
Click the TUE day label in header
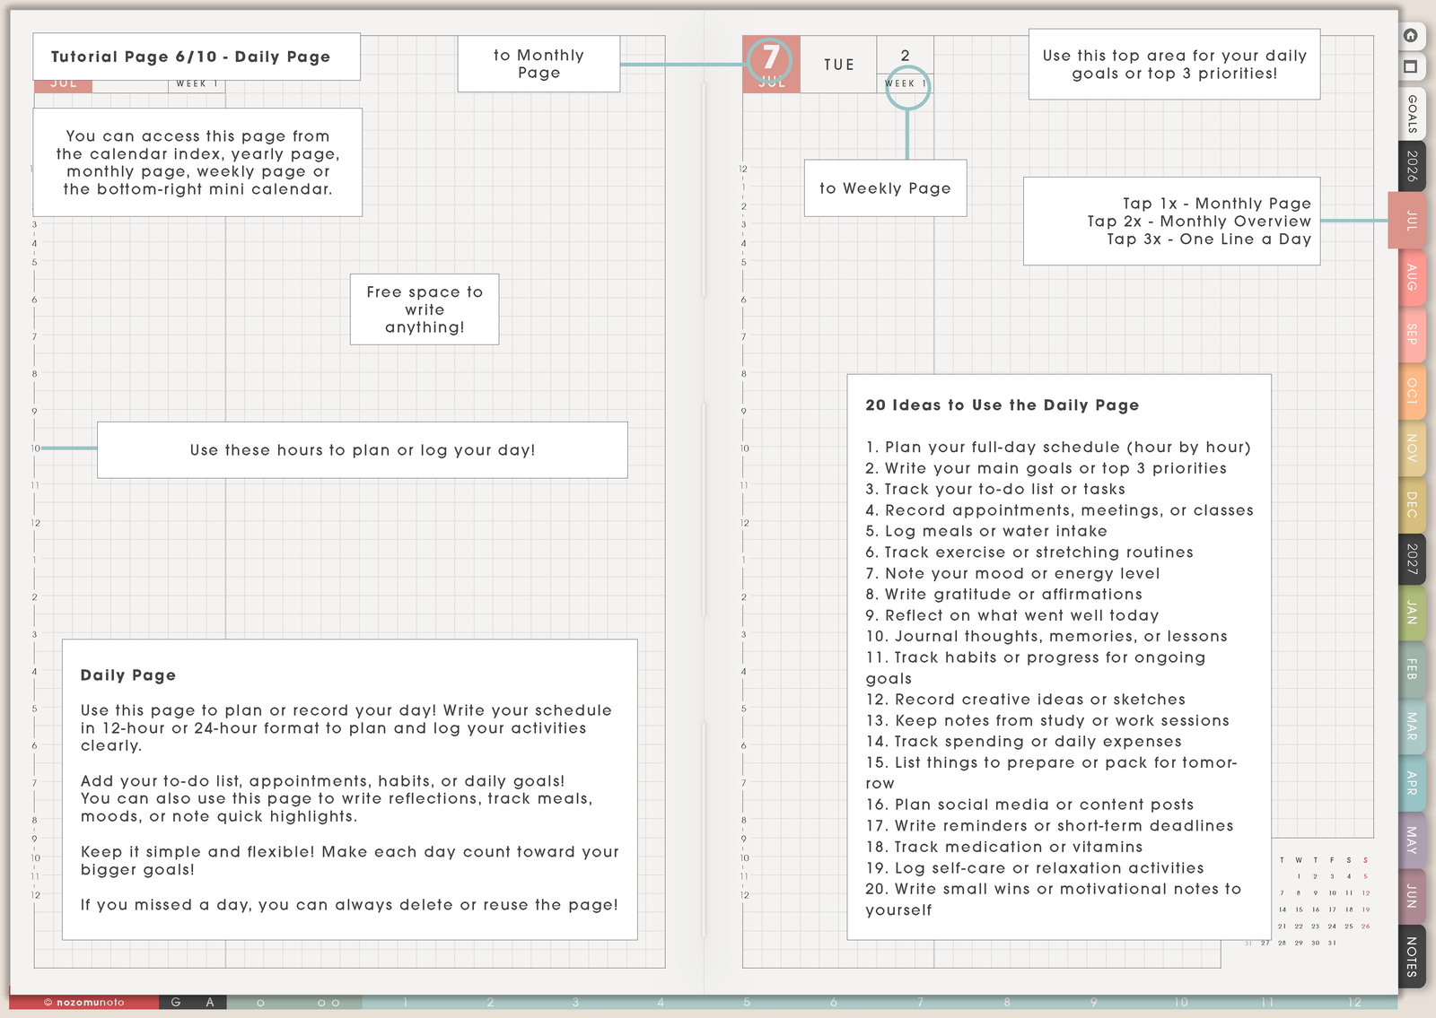point(839,65)
